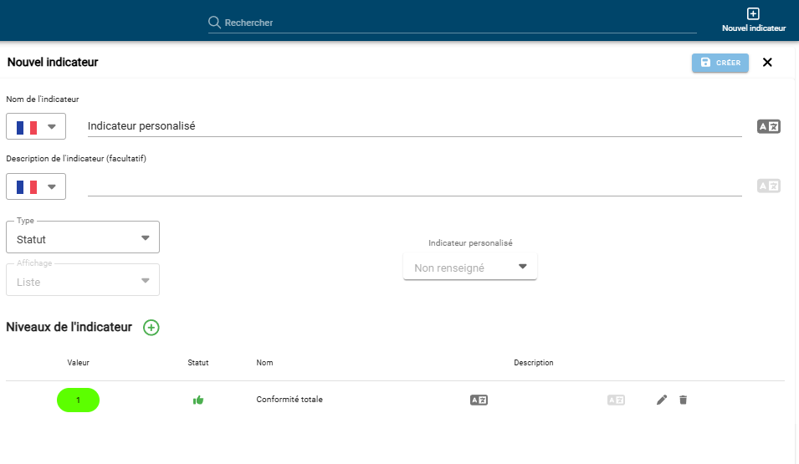Image resolution: width=799 pixels, height=464 pixels.
Task: Open translation icon for level description
Action: coord(616,400)
